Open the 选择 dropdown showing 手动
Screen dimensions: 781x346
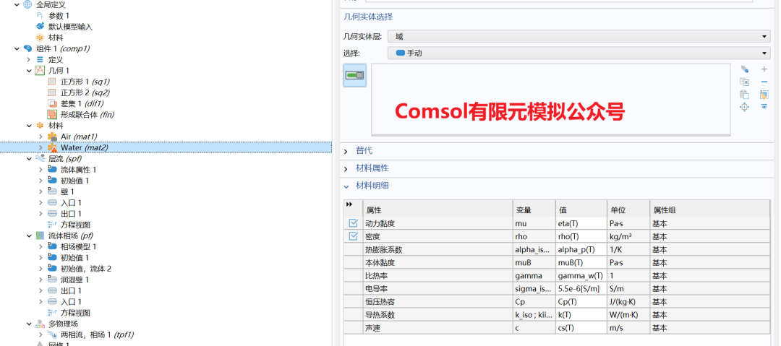[579, 53]
